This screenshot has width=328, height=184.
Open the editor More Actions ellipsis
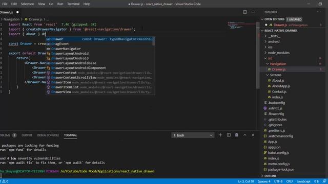click(253, 12)
